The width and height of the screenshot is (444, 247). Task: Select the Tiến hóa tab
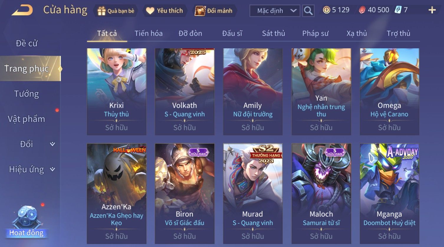[x=148, y=33]
